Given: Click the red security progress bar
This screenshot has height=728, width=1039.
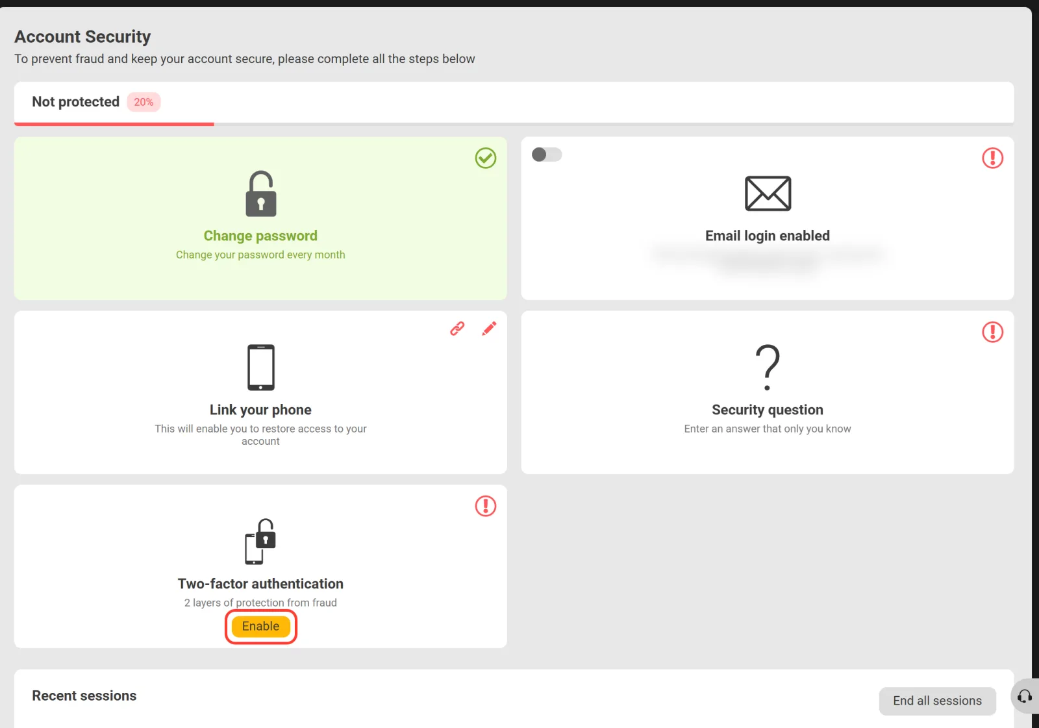Looking at the screenshot, I should coord(114,123).
